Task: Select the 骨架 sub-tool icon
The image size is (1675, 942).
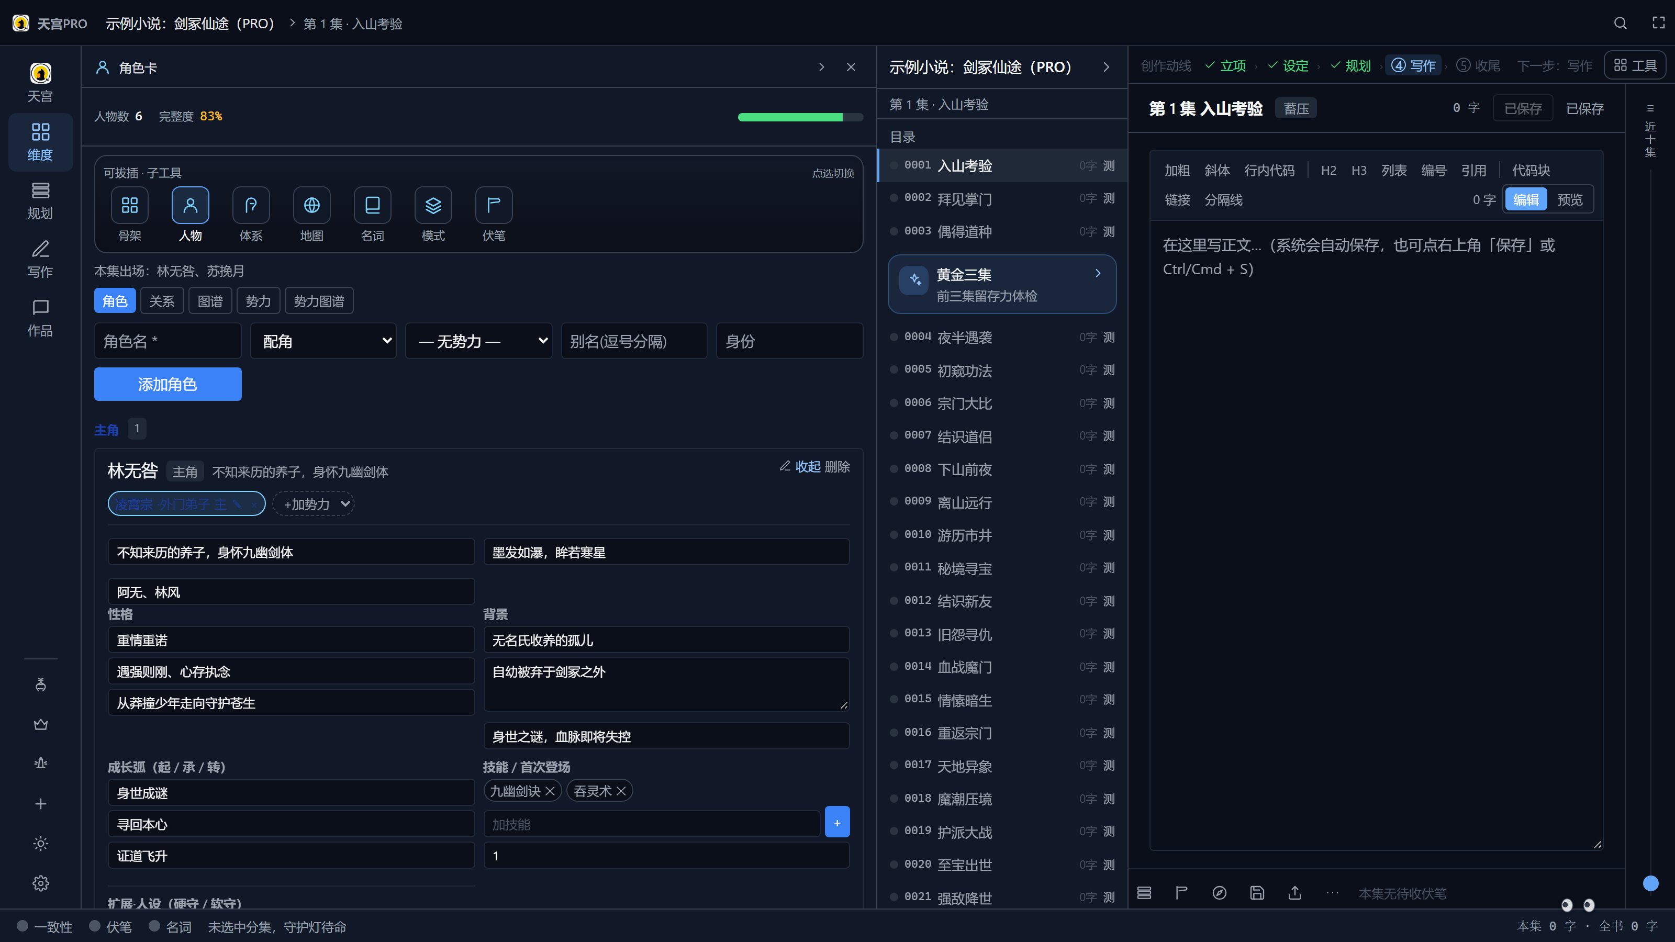Action: (129, 206)
